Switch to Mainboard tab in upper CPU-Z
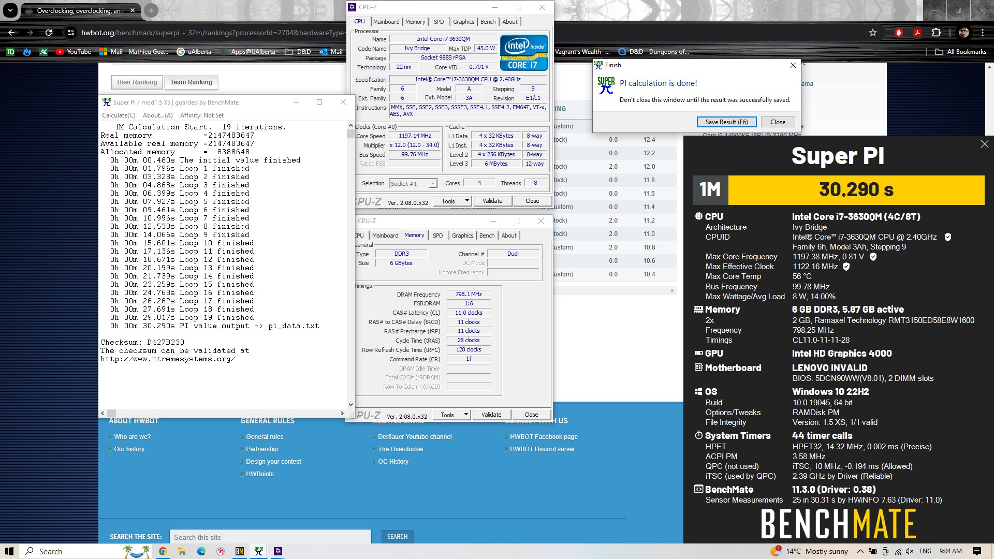994x559 pixels. point(386,22)
